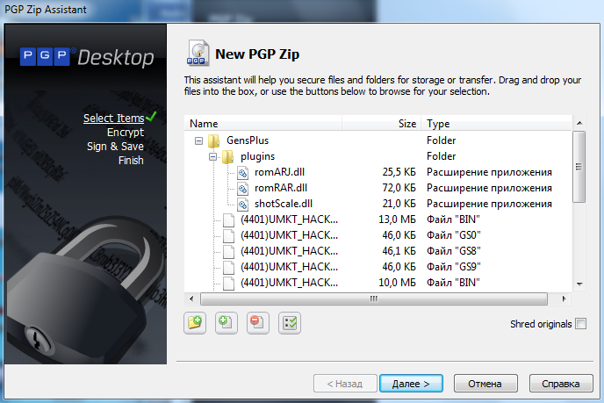Click the file icon of the 10,0 МБ BIN file
Viewport: 604px width, 403px height.
[229, 284]
